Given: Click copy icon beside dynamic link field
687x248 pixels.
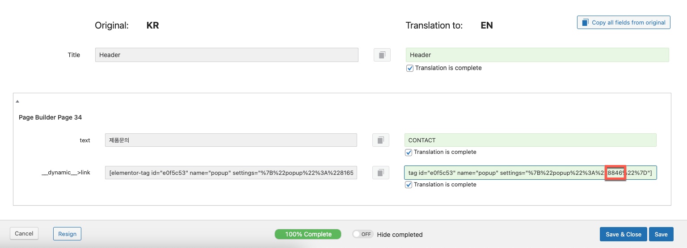Looking at the screenshot, I should coord(380,173).
